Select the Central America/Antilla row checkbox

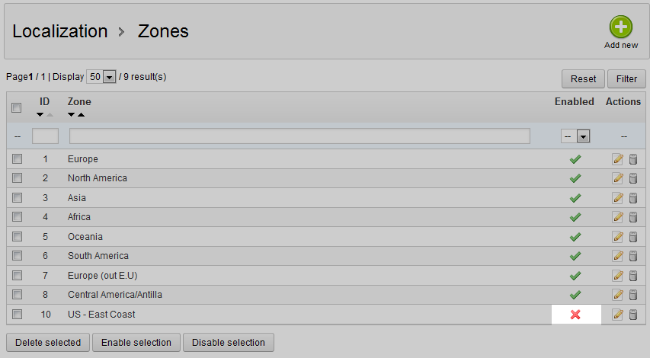tap(17, 295)
